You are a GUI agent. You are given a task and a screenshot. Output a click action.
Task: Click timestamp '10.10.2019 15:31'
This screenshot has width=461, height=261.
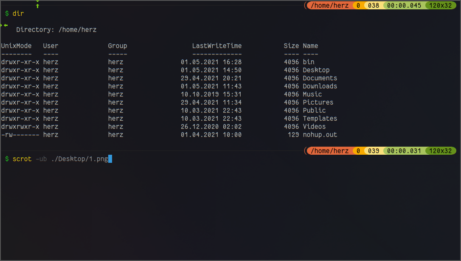click(211, 94)
